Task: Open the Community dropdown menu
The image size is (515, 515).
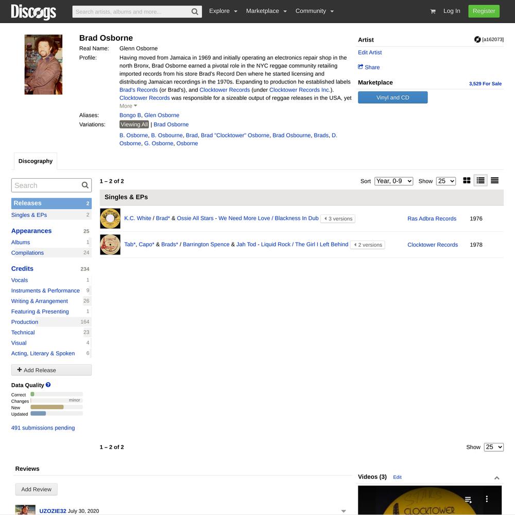Action: (x=314, y=11)
